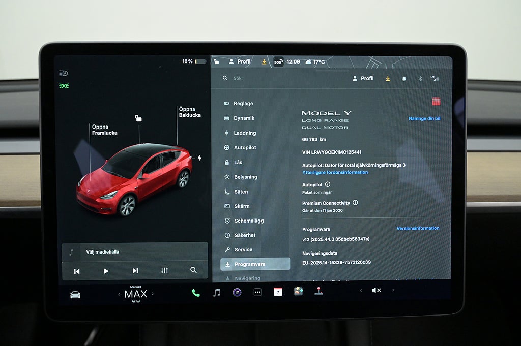Toggle the automatic high beam headlight icon
The width and height of the screenshot is (521, 346).
pyautogui.click(x=64, y=73)
